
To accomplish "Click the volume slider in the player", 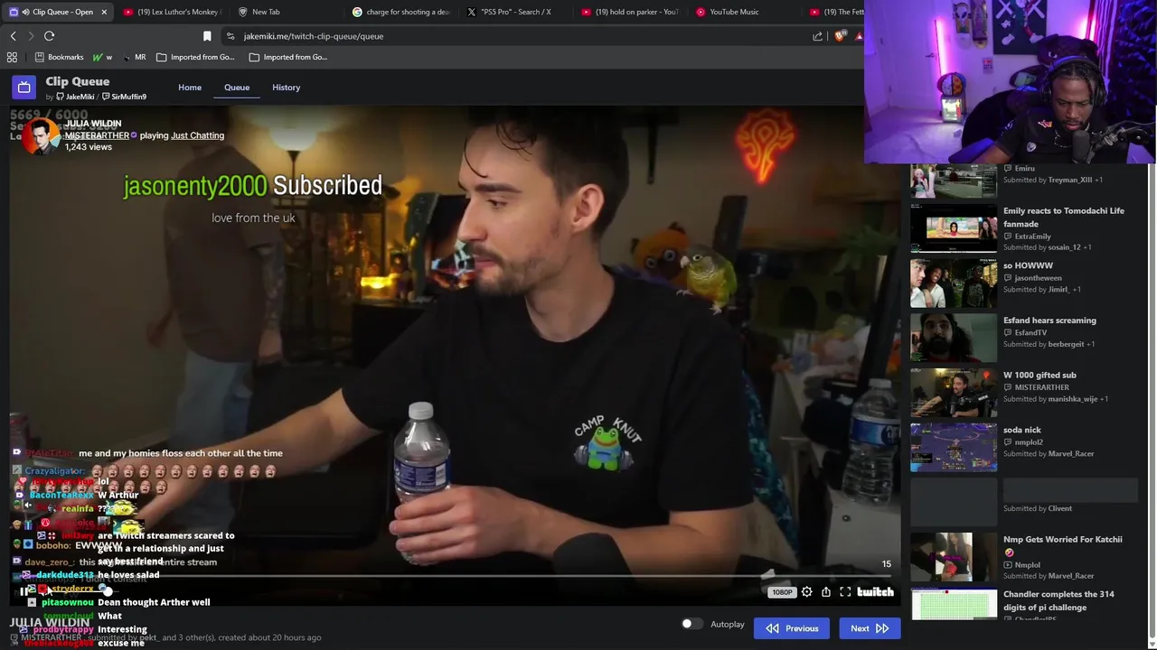I will click(81, 591).
